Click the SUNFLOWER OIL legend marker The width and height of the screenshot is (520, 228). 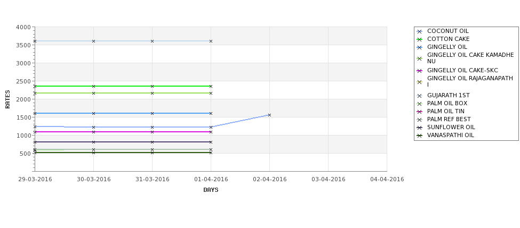(x=419, y=128)
